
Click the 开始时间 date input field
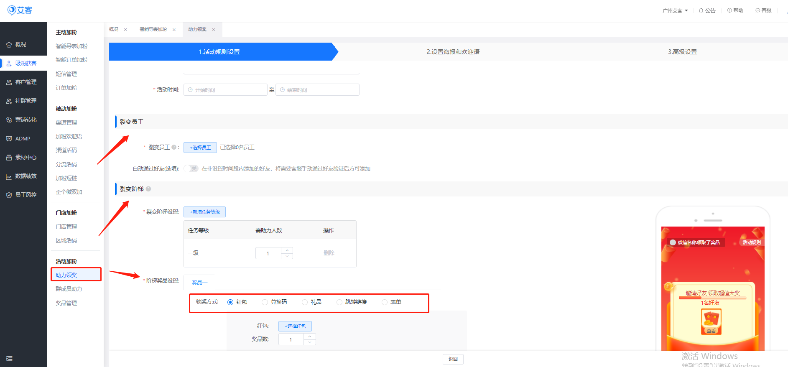226,90
